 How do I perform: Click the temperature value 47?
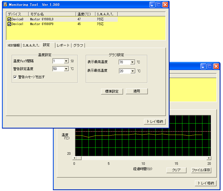tap(79, 19)
